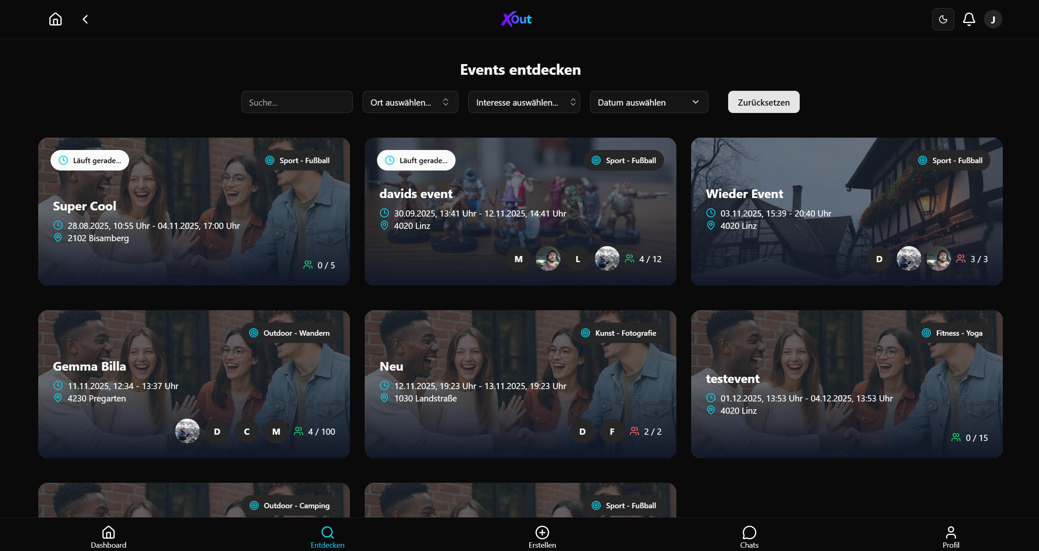Expand the Interesse auswählen dropdown

tap(524, 102)
